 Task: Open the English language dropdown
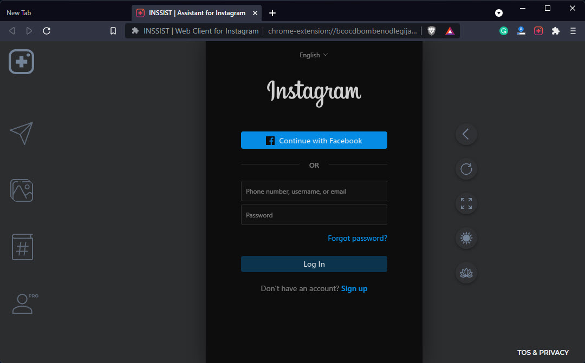coord(314,55)
